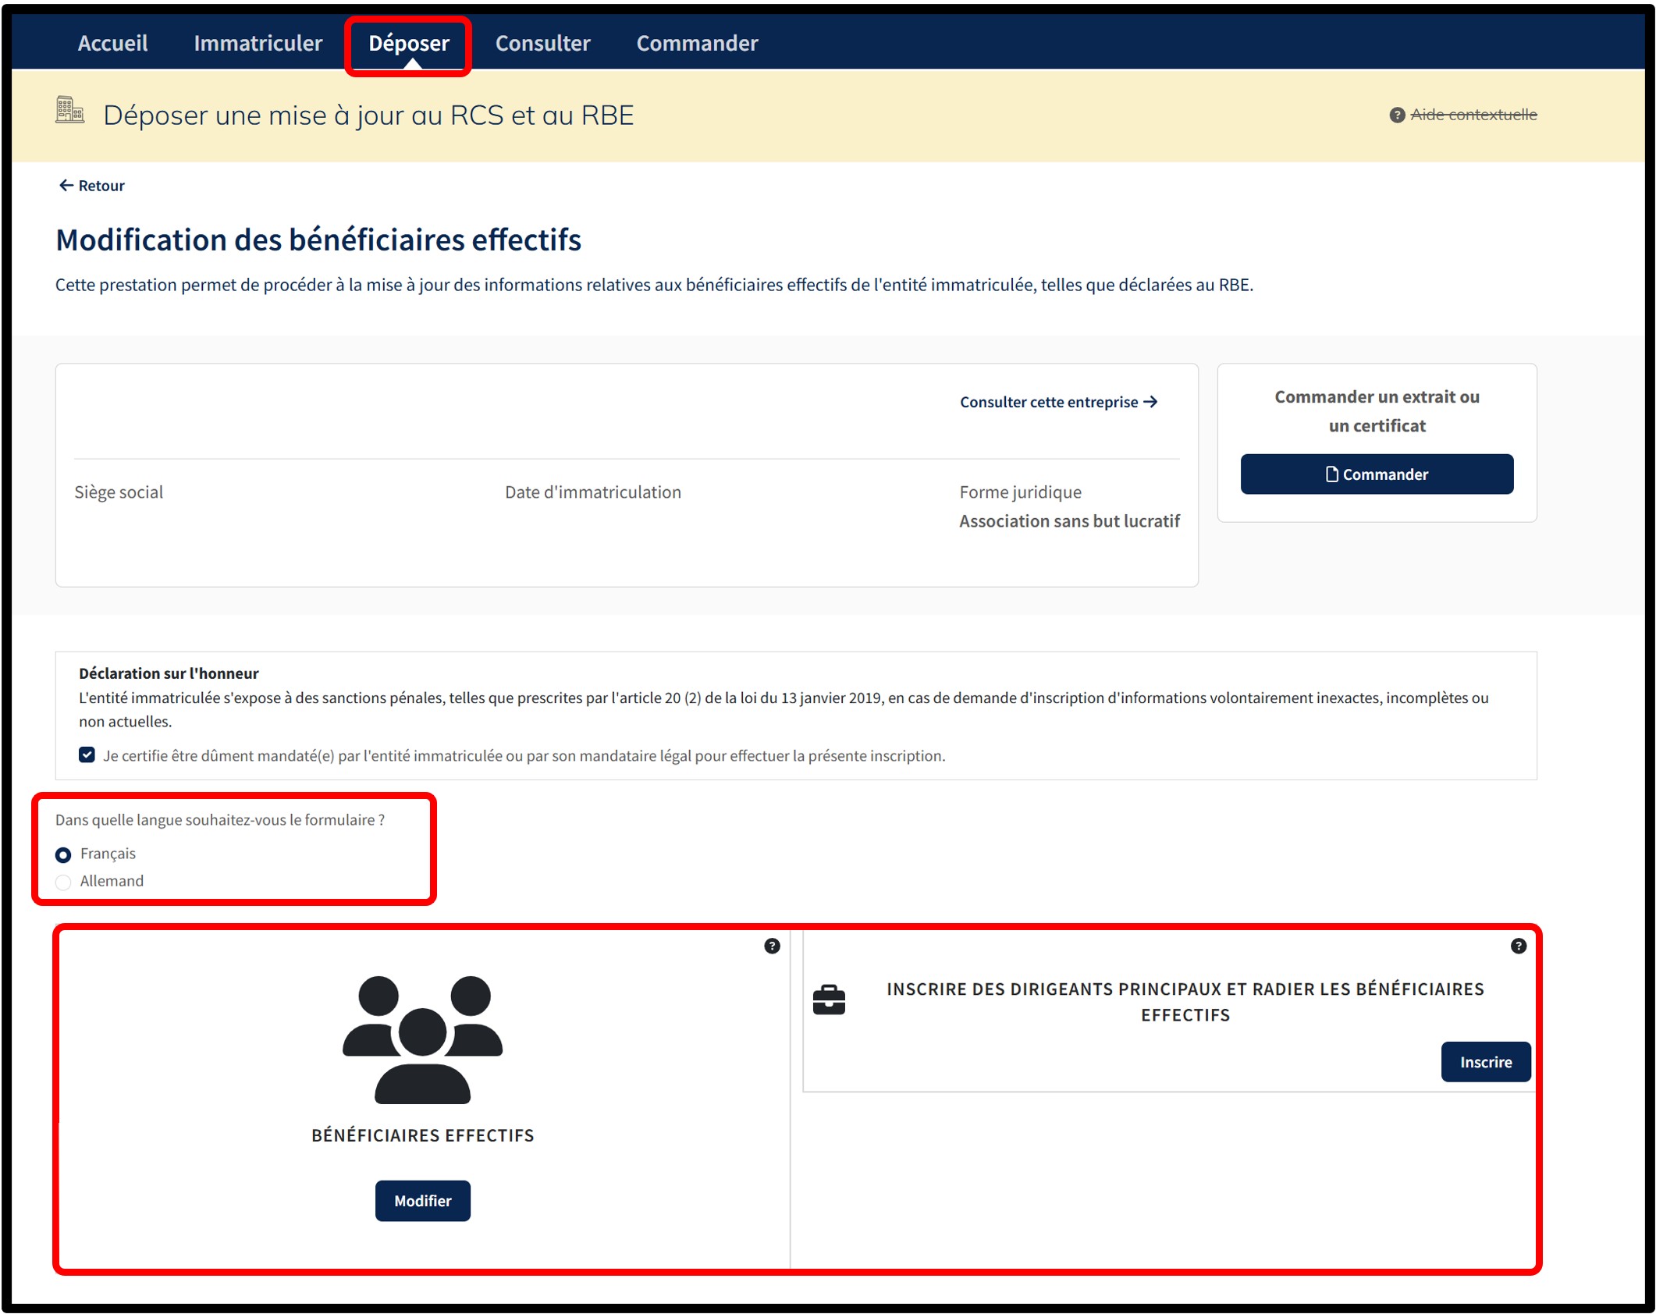Click the Aide contextuelle question mark icon

pos(1397,115)
